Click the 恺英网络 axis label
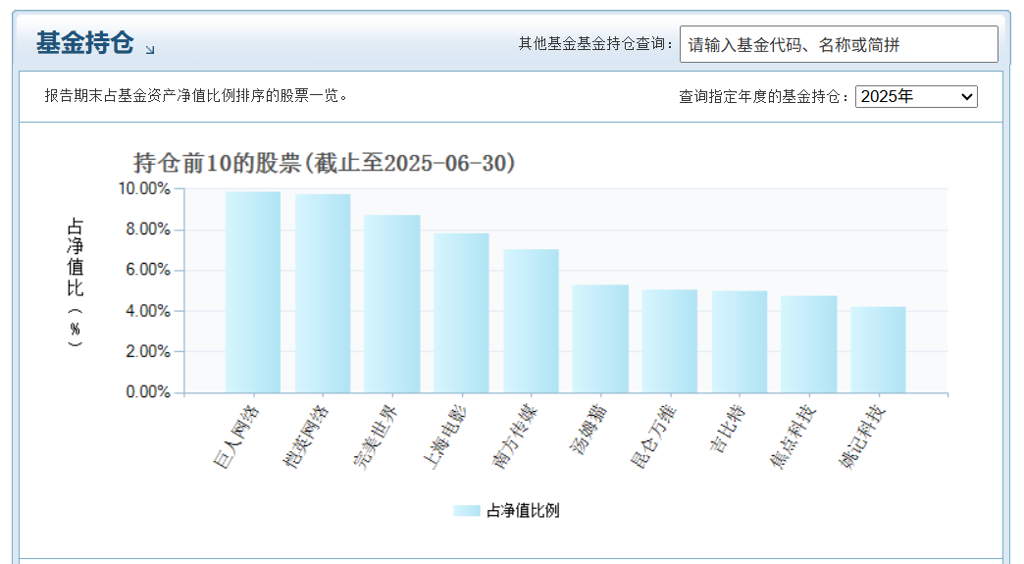This screenshot has width=1024, height=564. [x=305, y=436]
